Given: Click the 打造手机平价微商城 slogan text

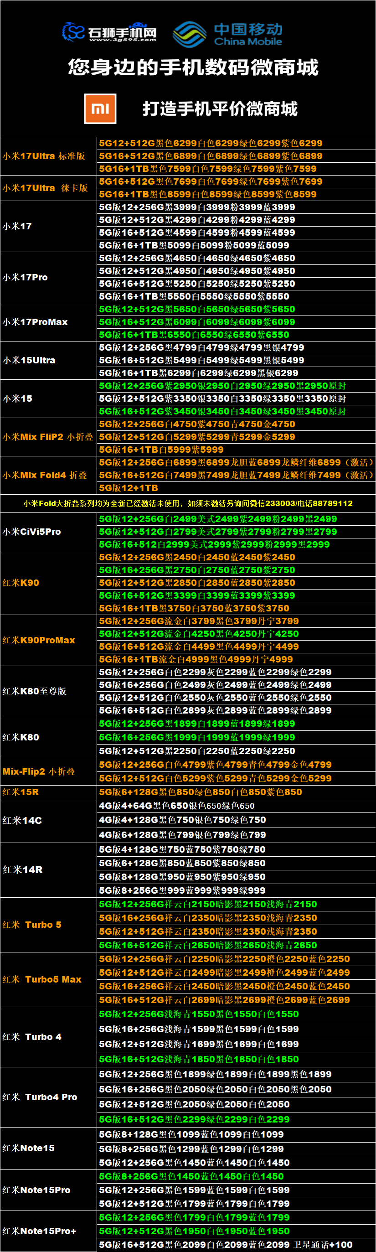Looking at the screenshot, I should [220, 109].
